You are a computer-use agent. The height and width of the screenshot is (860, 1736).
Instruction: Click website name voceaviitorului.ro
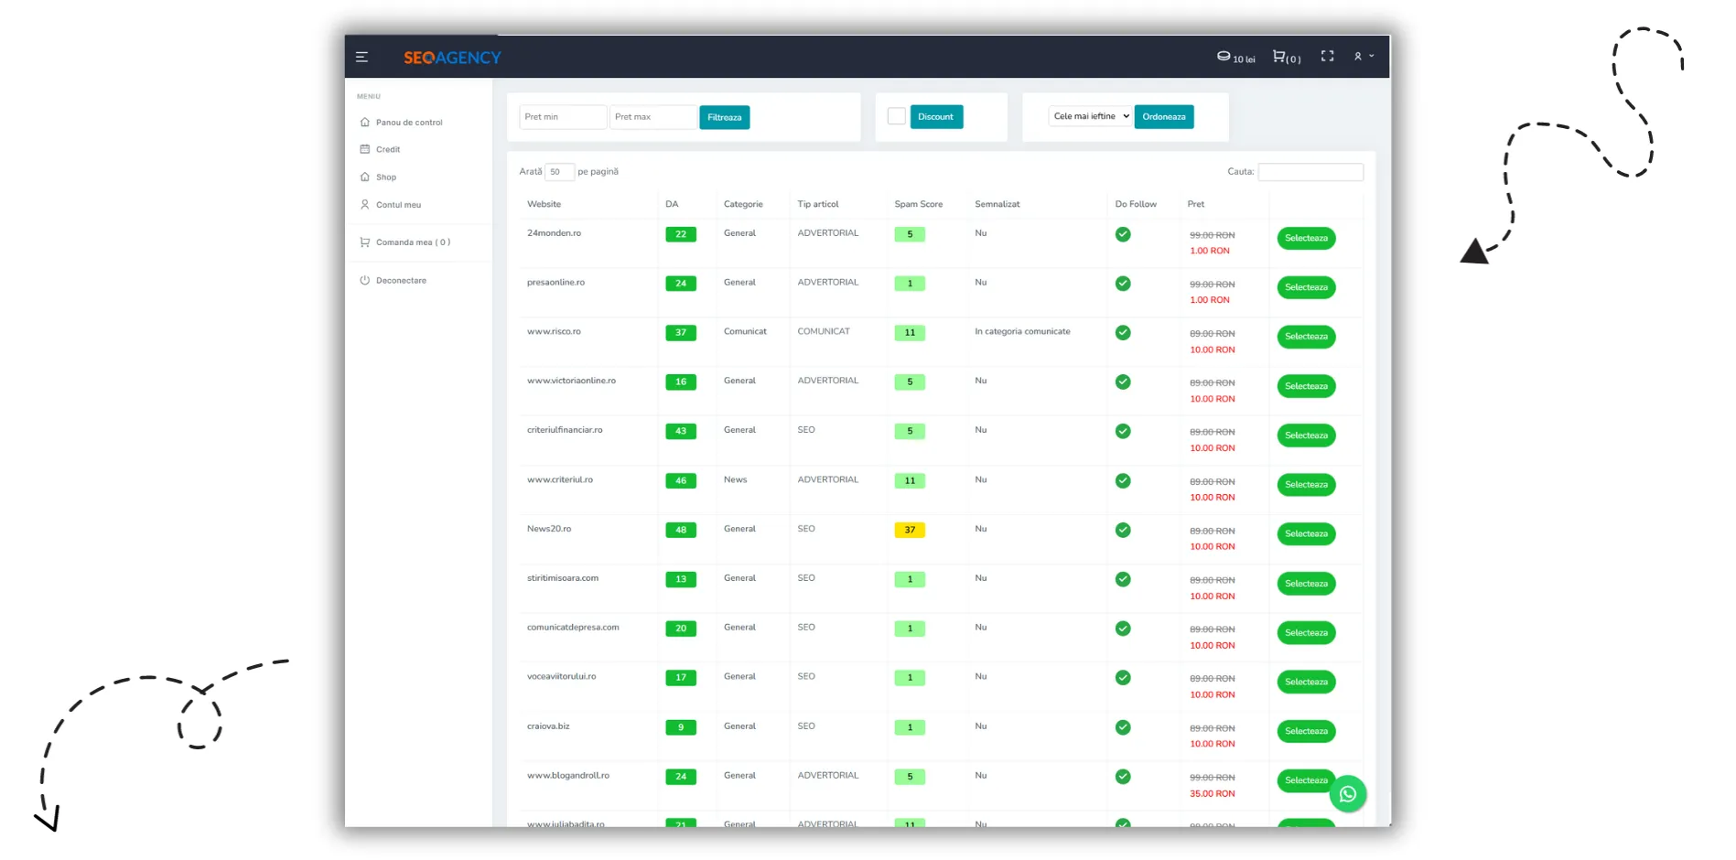(x=561, y=677)
